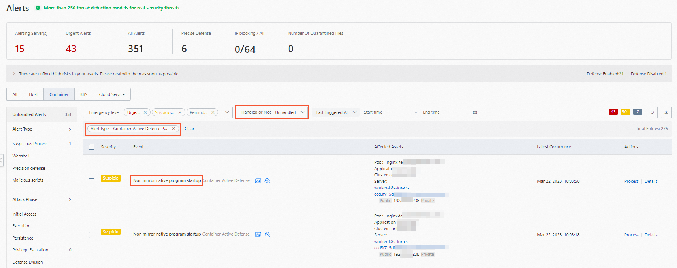Open server link worker-k8s-for-cs in first row

click(392, 188)
